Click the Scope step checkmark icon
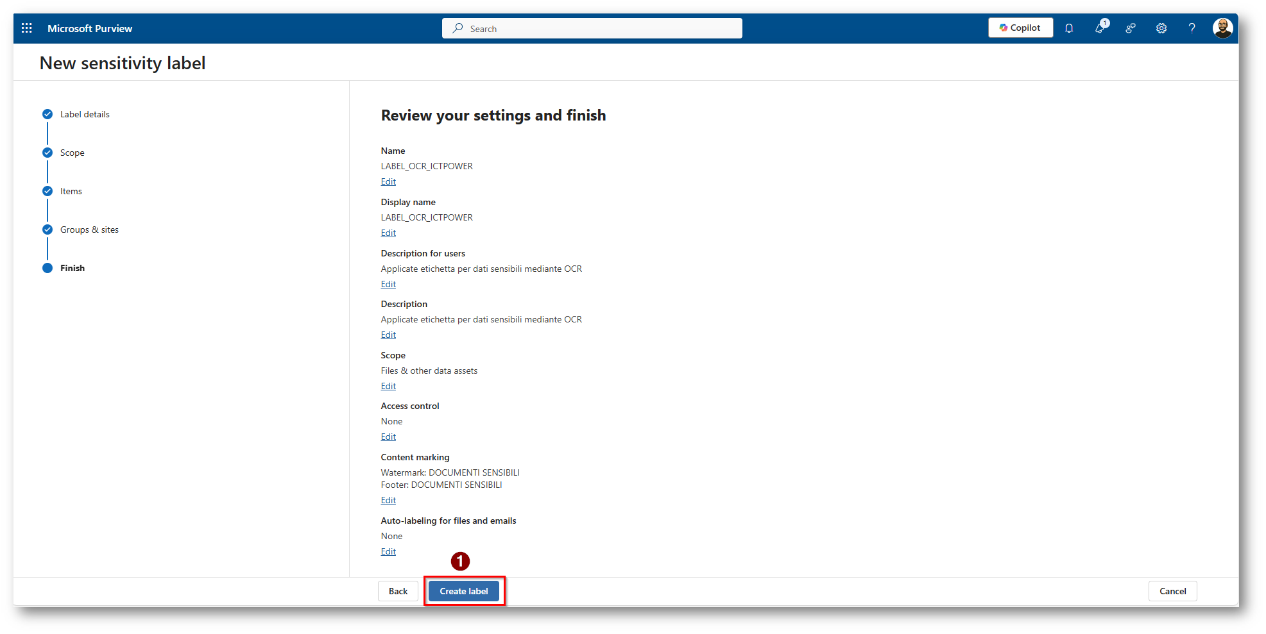 click(47, 153)
